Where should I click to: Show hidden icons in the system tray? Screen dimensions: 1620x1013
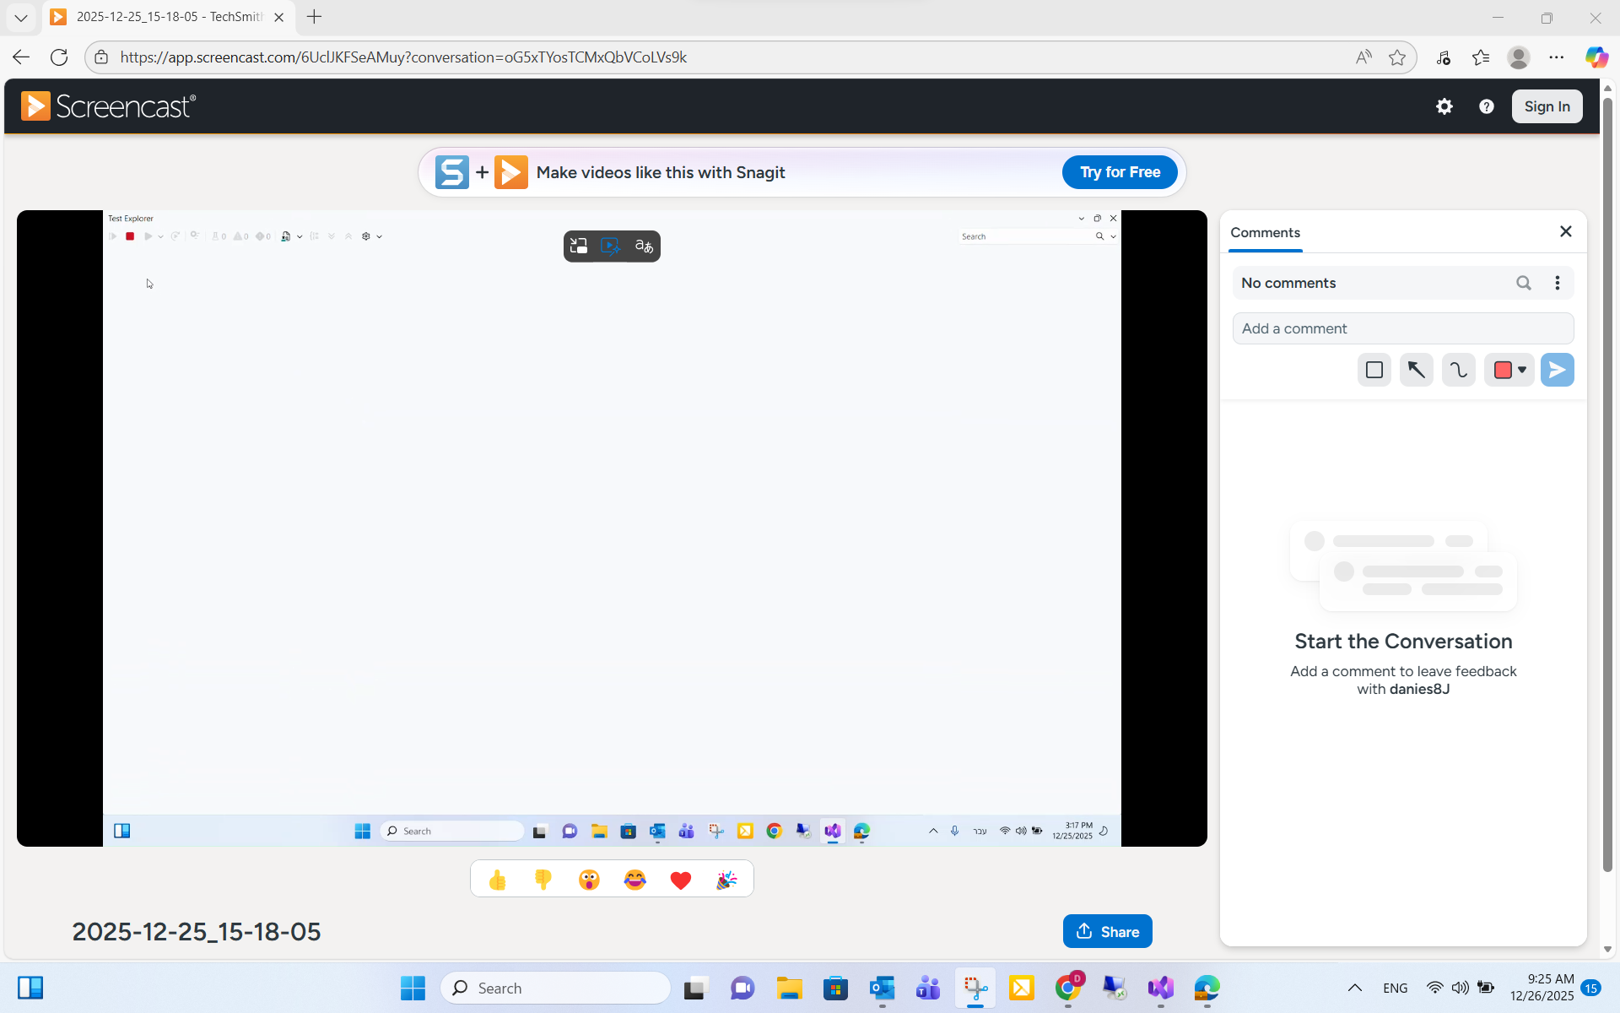(1355, 988)
